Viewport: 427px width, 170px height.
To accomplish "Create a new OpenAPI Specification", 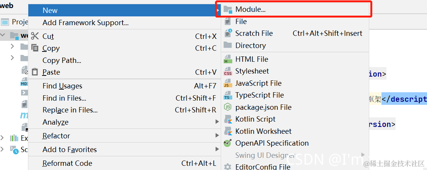I will (295, 143).
